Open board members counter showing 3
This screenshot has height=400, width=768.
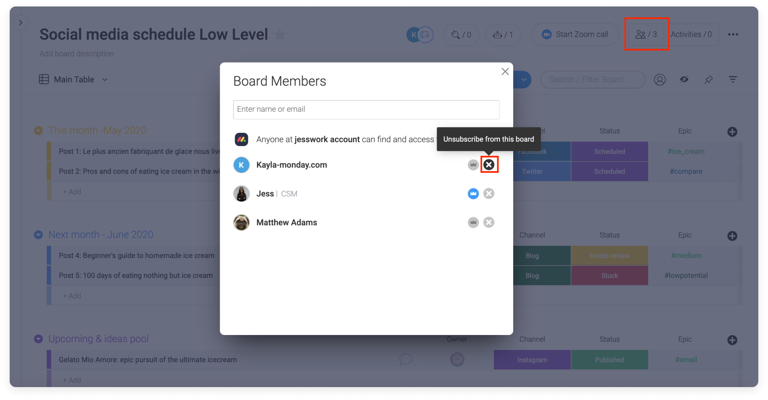(x=646, y=34)
